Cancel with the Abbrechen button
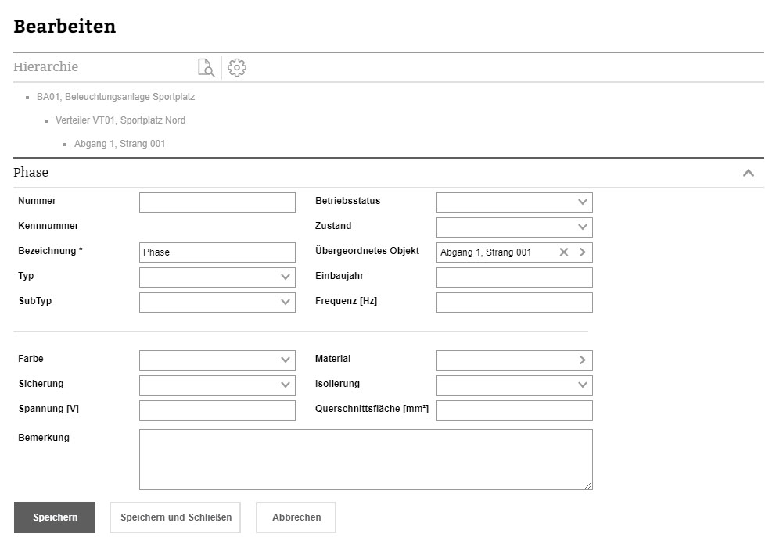This screenshot has height=537, width=765. click(296, 517)
